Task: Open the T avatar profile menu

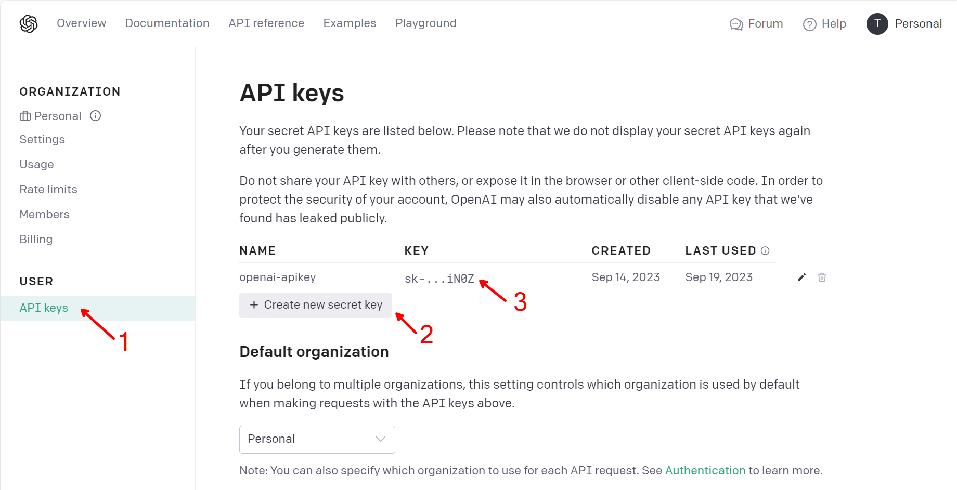Action: [x=877, y=24]
